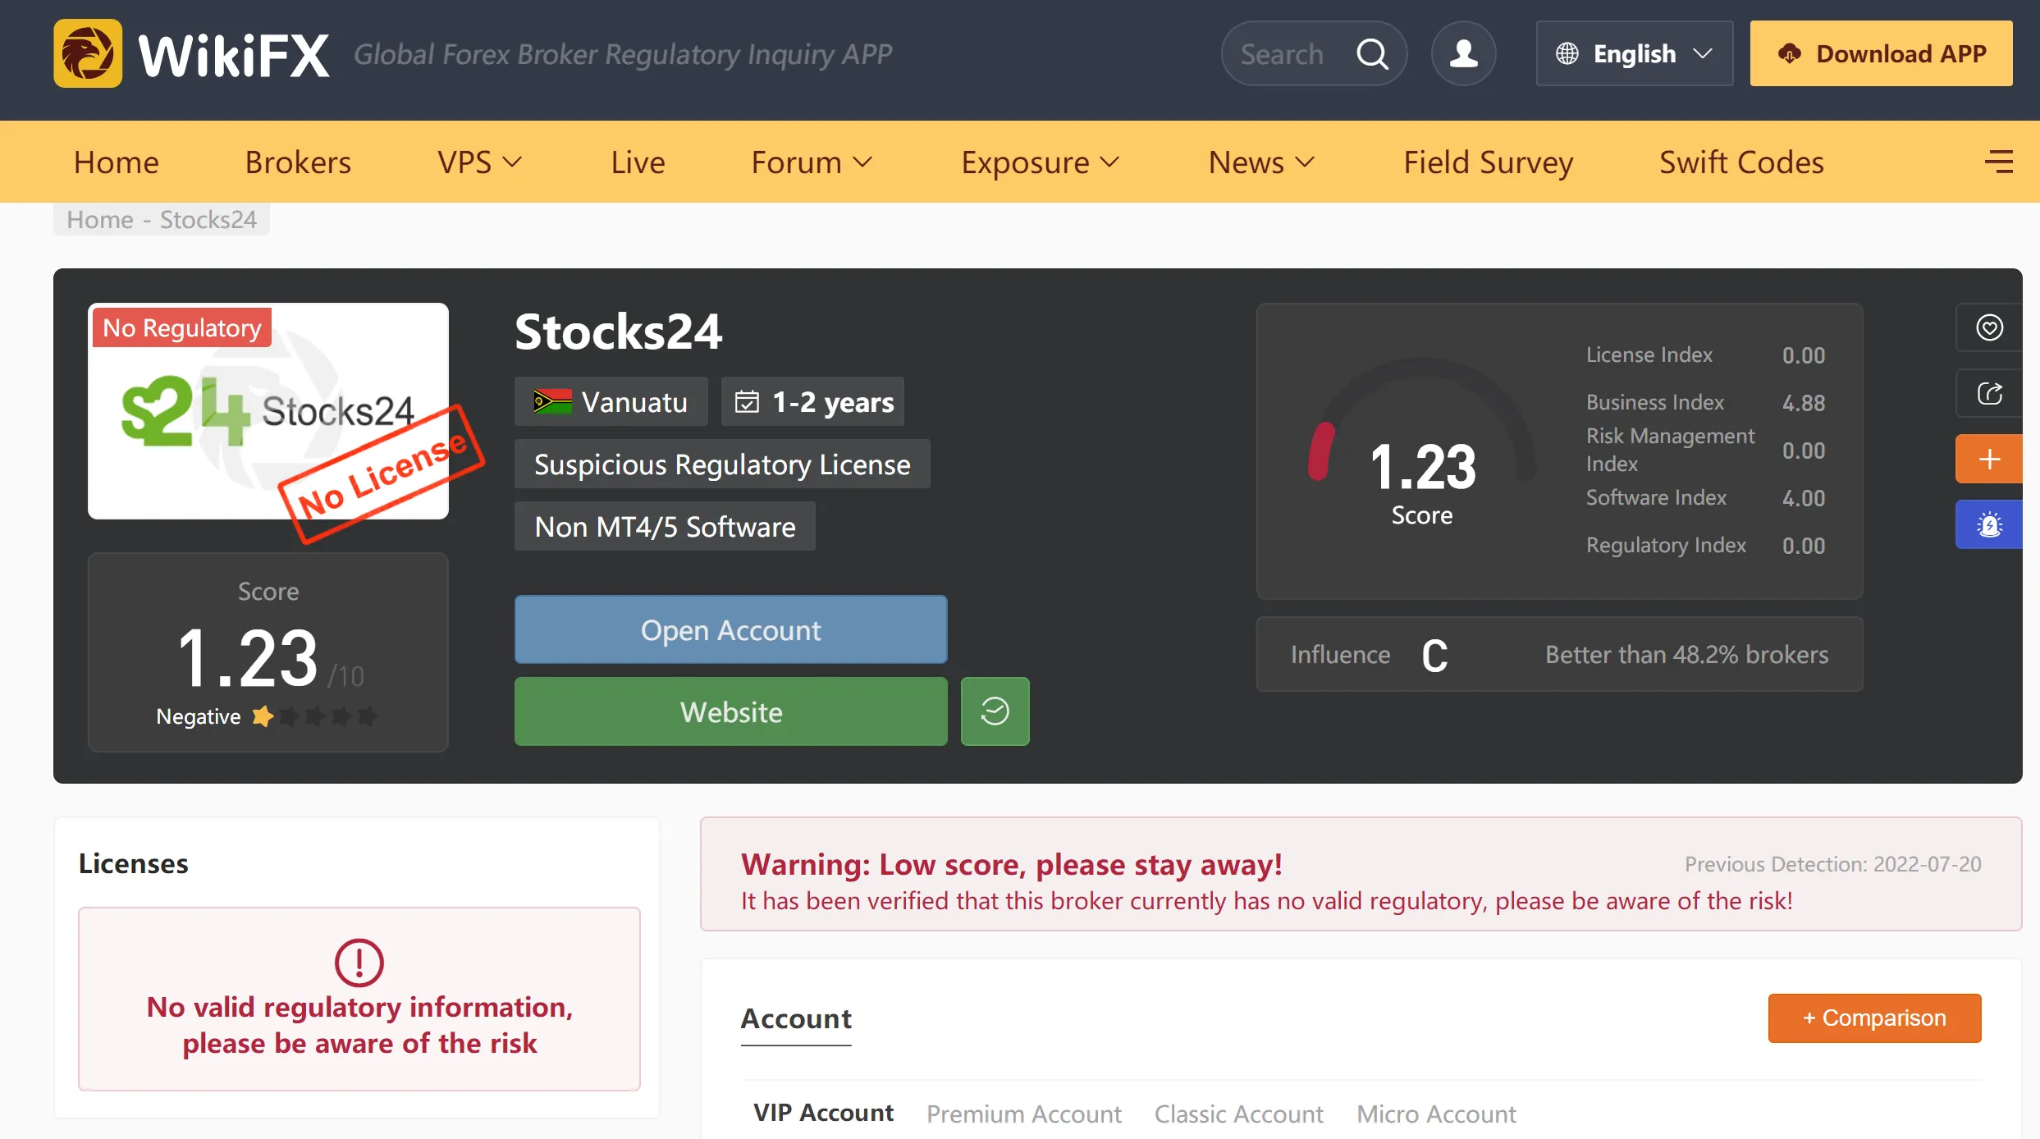Open the Live menu item

tap(638, 162)
